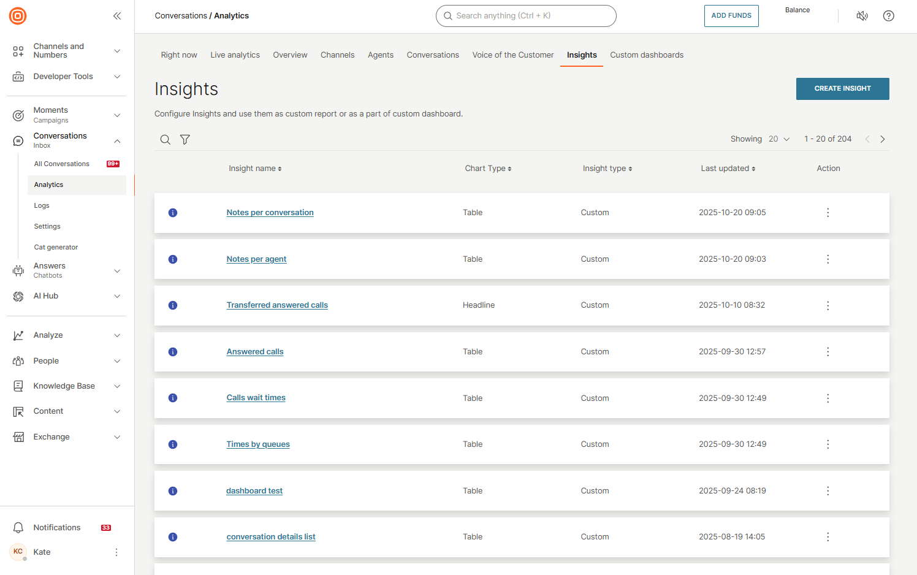
Task: Collapse the sidebar with double-chevron icon
Action: pyautogui.click(x=117, y=16)
